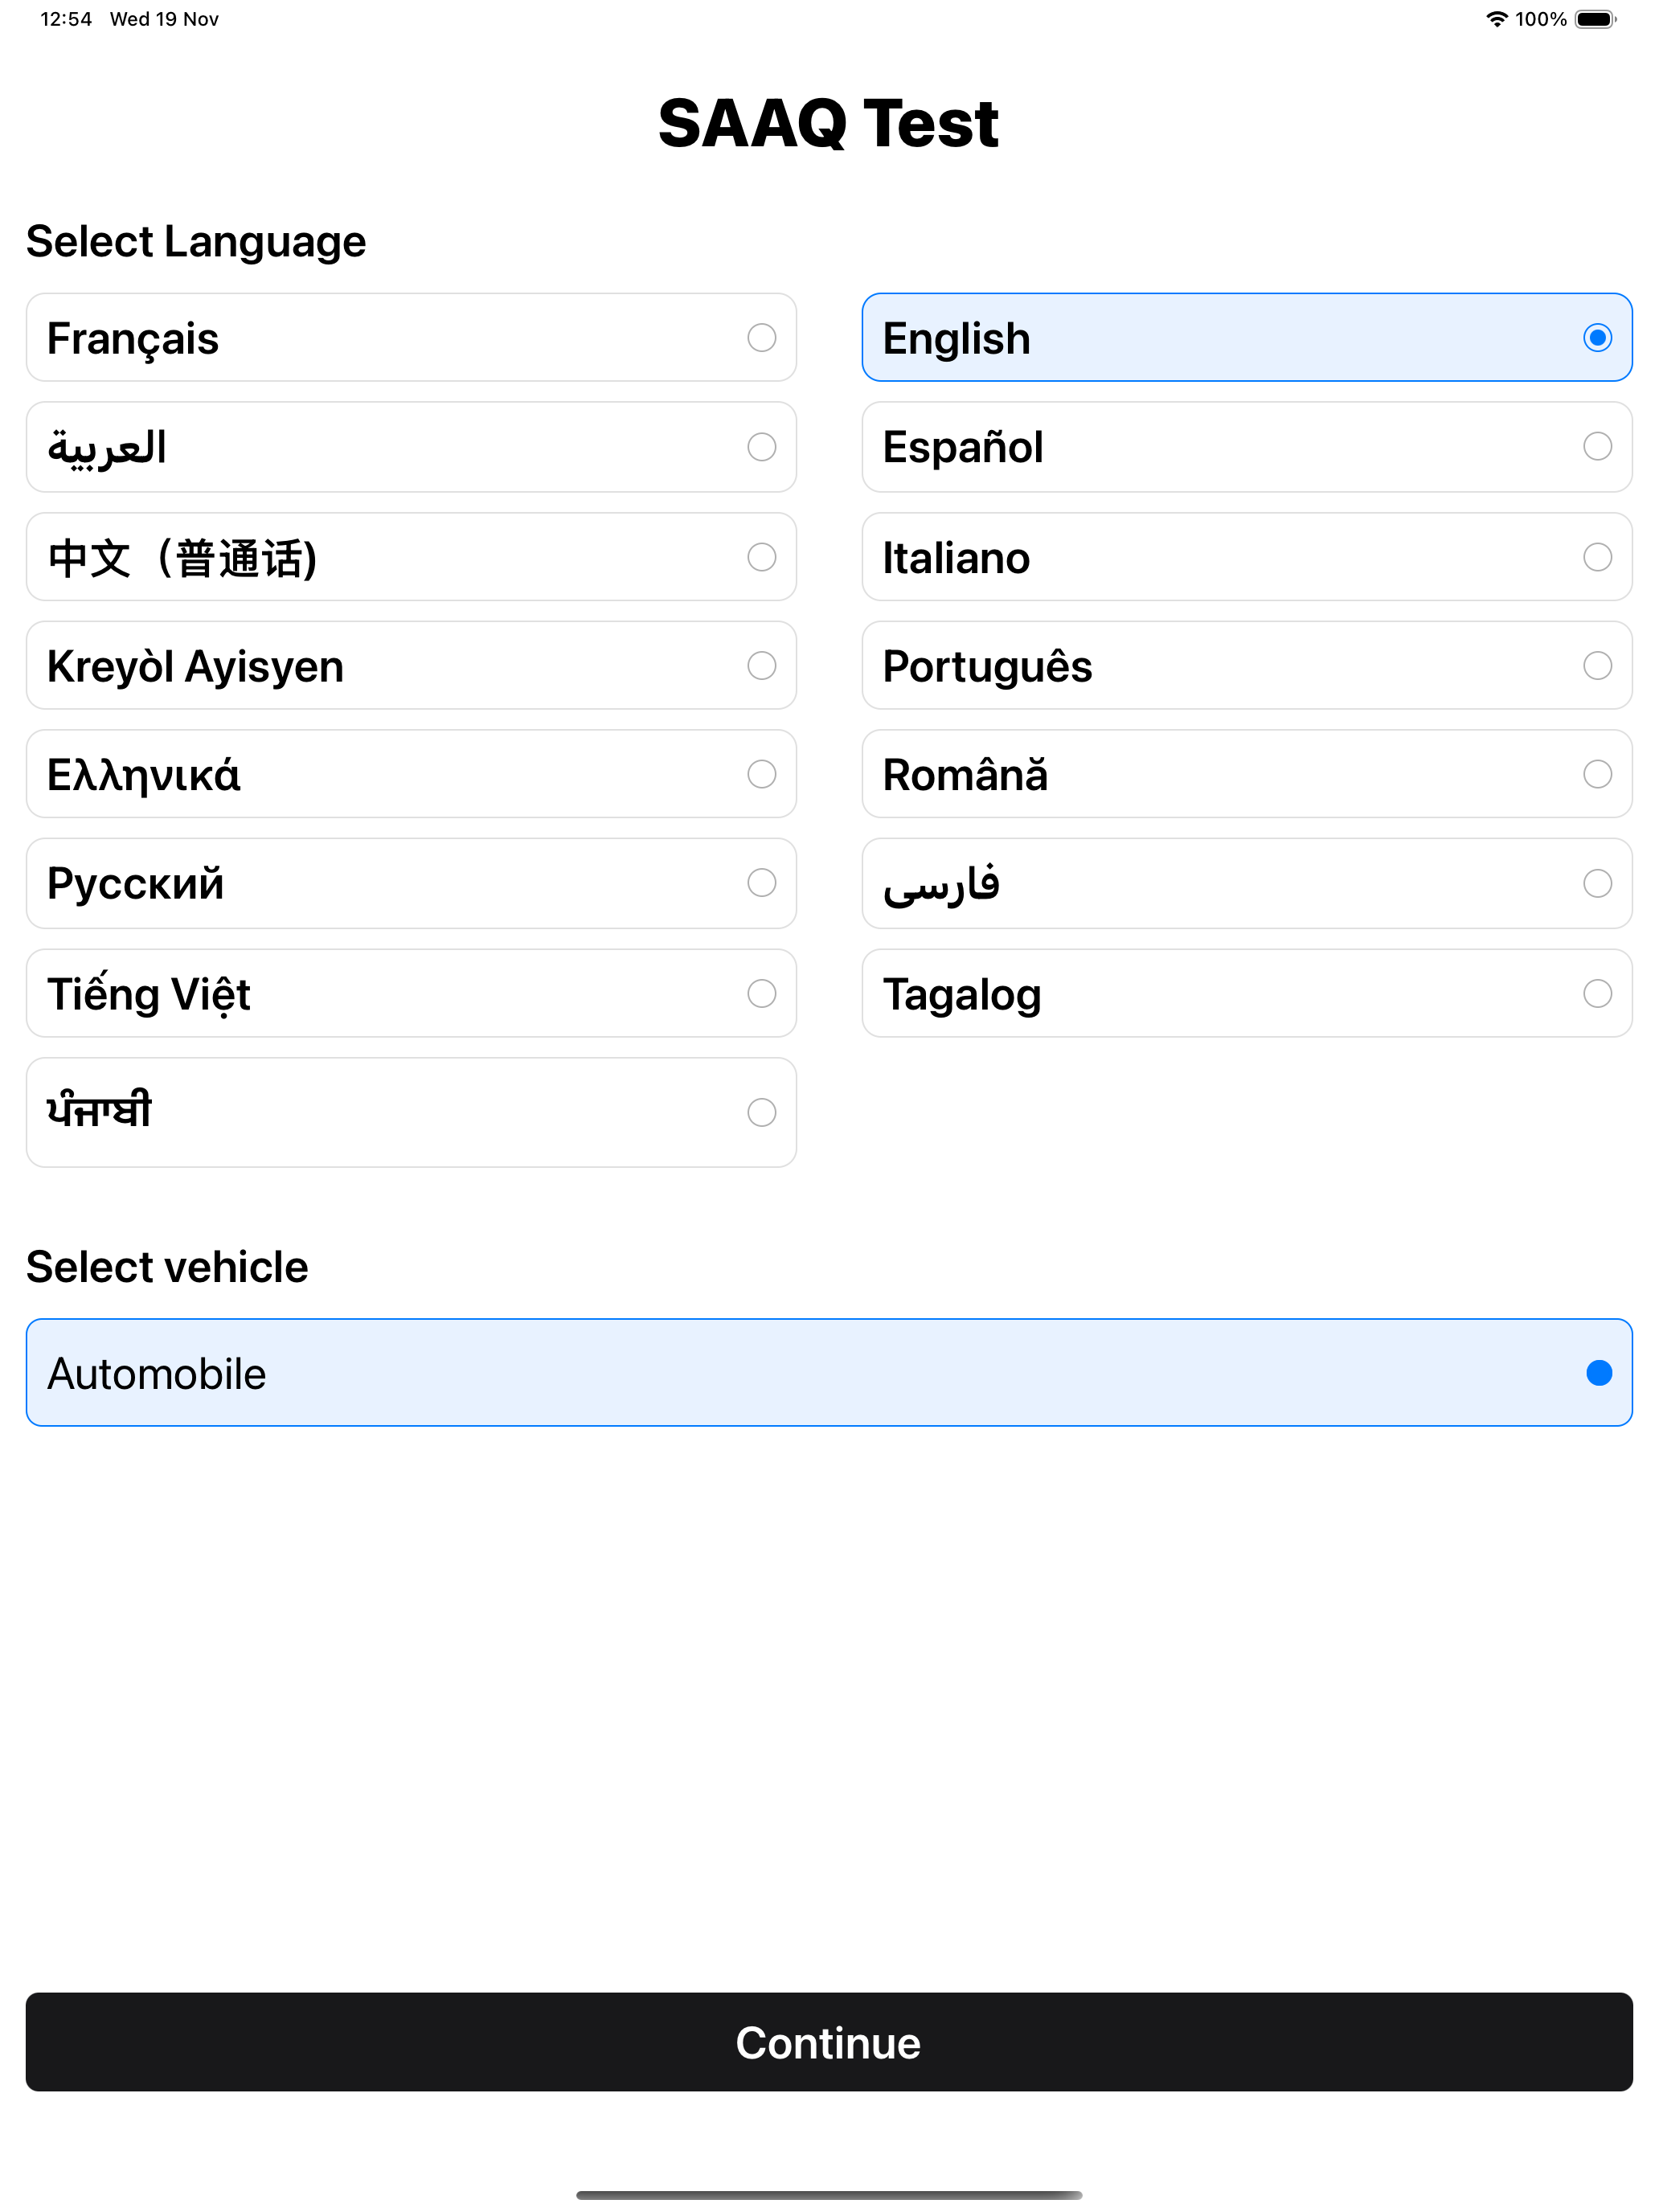1659x2212 pixels.
Task: Select the Automobile vehicle option
Action: 828,1372
